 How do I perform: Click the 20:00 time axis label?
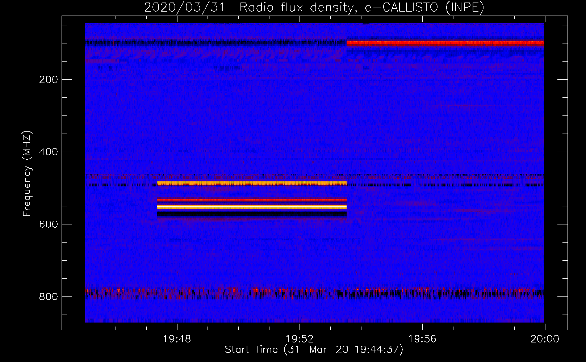(x=545, y=339)
